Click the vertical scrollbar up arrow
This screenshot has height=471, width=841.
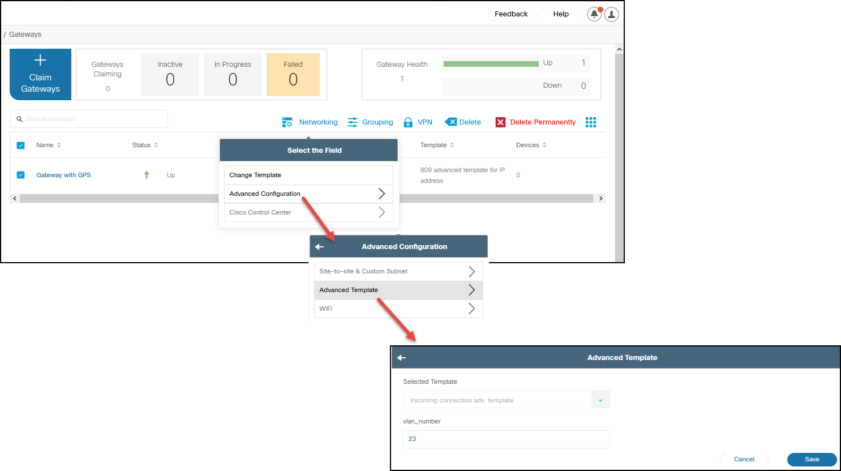619,49
